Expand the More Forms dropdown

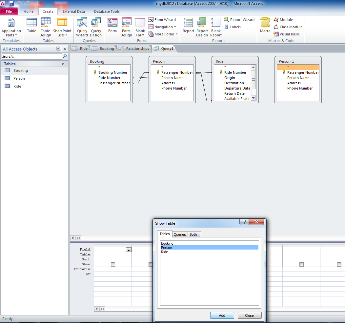point(163,34)
